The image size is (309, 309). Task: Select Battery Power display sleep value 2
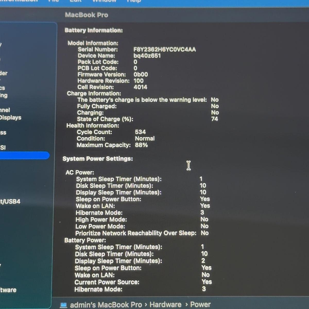tap(203, 261)
